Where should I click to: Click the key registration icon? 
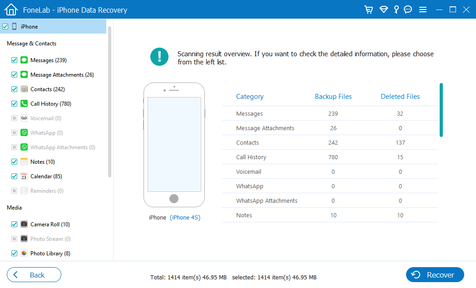(x=396, y=10)
